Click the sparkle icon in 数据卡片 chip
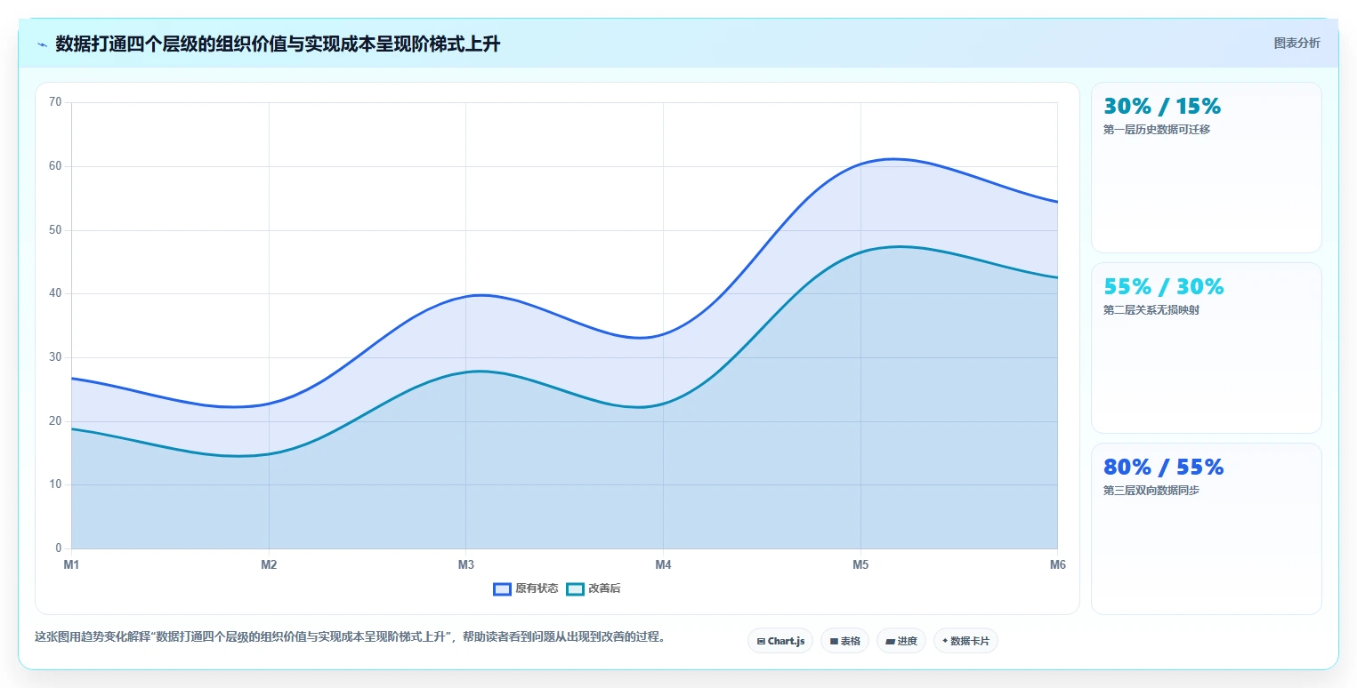Image resolution: width=1357 pixels, height=688 pixels. (945, 641)
